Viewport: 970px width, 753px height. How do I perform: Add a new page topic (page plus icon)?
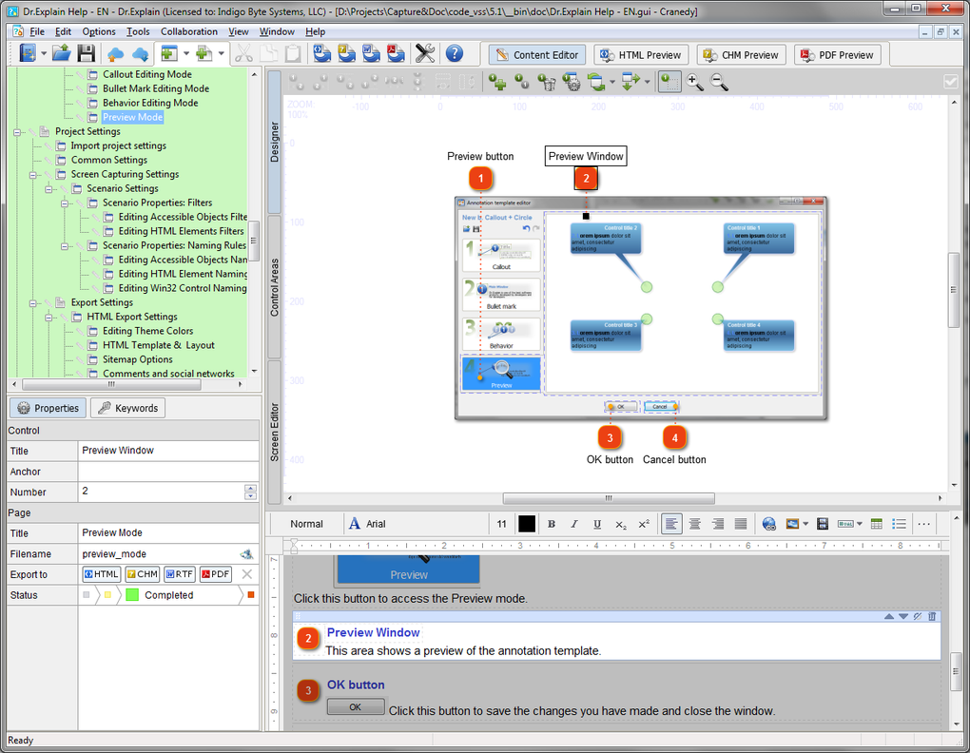(x=204, y=54)
